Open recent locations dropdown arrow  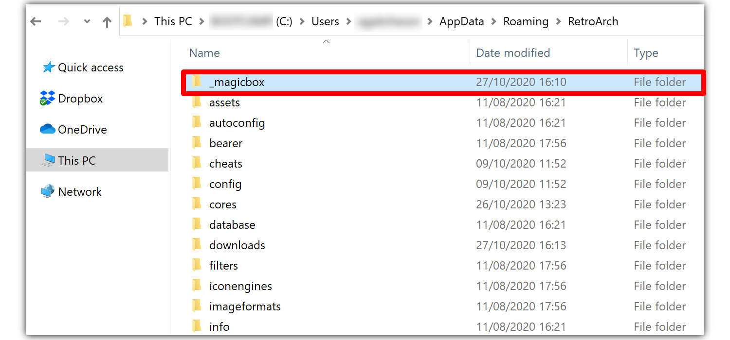click(x=87, y=22)
